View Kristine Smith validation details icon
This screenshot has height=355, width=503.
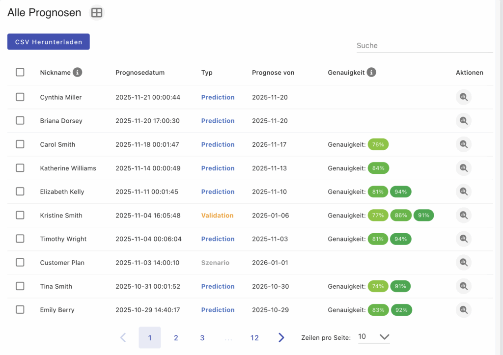[463, 215]
